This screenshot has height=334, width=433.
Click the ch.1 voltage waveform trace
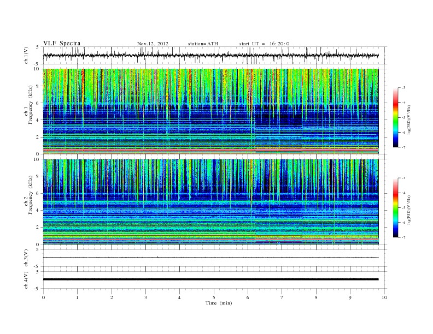pos(210,55)
